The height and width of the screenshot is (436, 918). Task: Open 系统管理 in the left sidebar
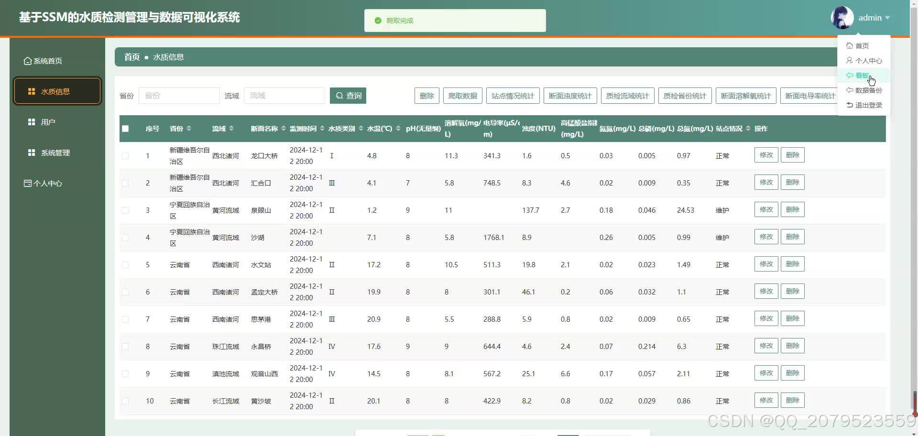[57, 153]
